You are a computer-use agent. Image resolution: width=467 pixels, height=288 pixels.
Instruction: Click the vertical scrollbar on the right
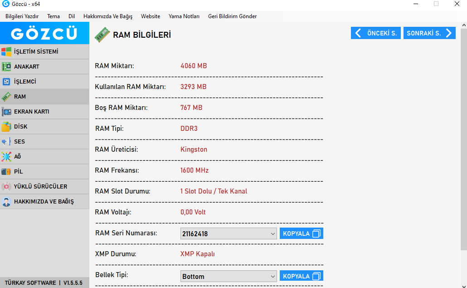[x=463, y=136]
